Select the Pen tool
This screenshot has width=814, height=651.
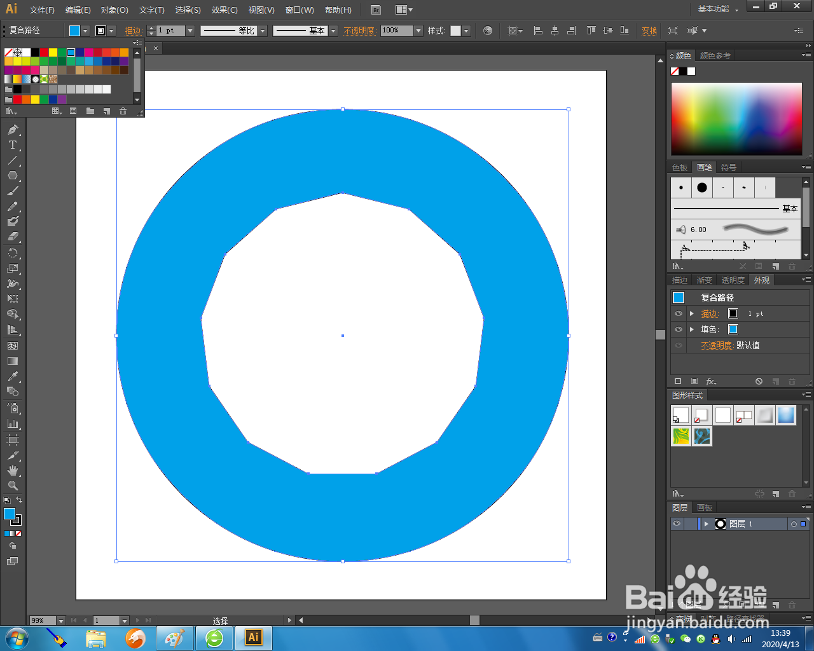coord(13,130)
